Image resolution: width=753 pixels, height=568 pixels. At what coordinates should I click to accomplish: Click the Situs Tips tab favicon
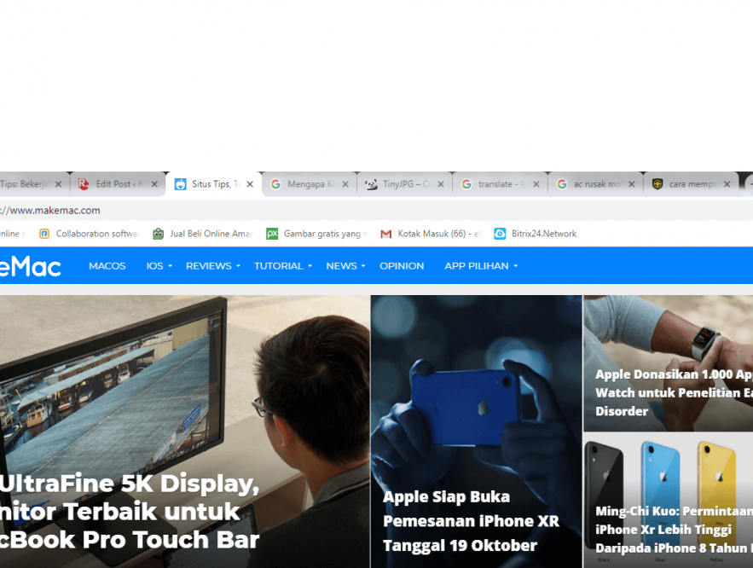pos(180,184)
